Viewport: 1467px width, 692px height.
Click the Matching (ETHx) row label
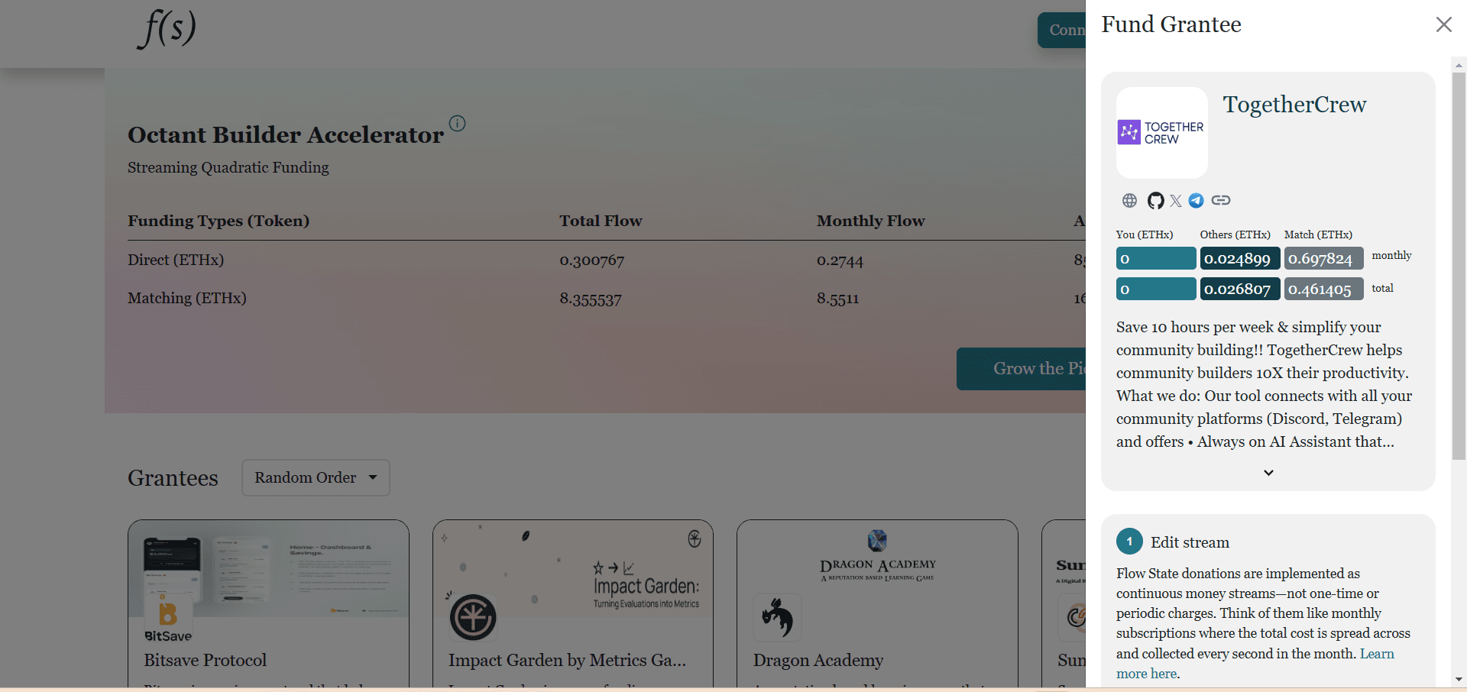[x=187, y=298]
